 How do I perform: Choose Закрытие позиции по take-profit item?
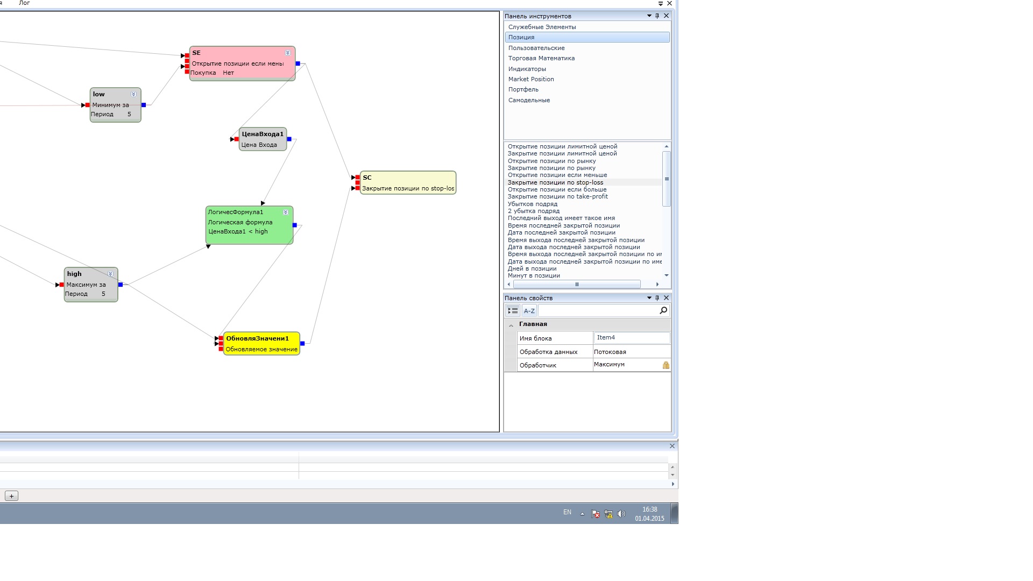pyautogui.click(x=557, y=197)
